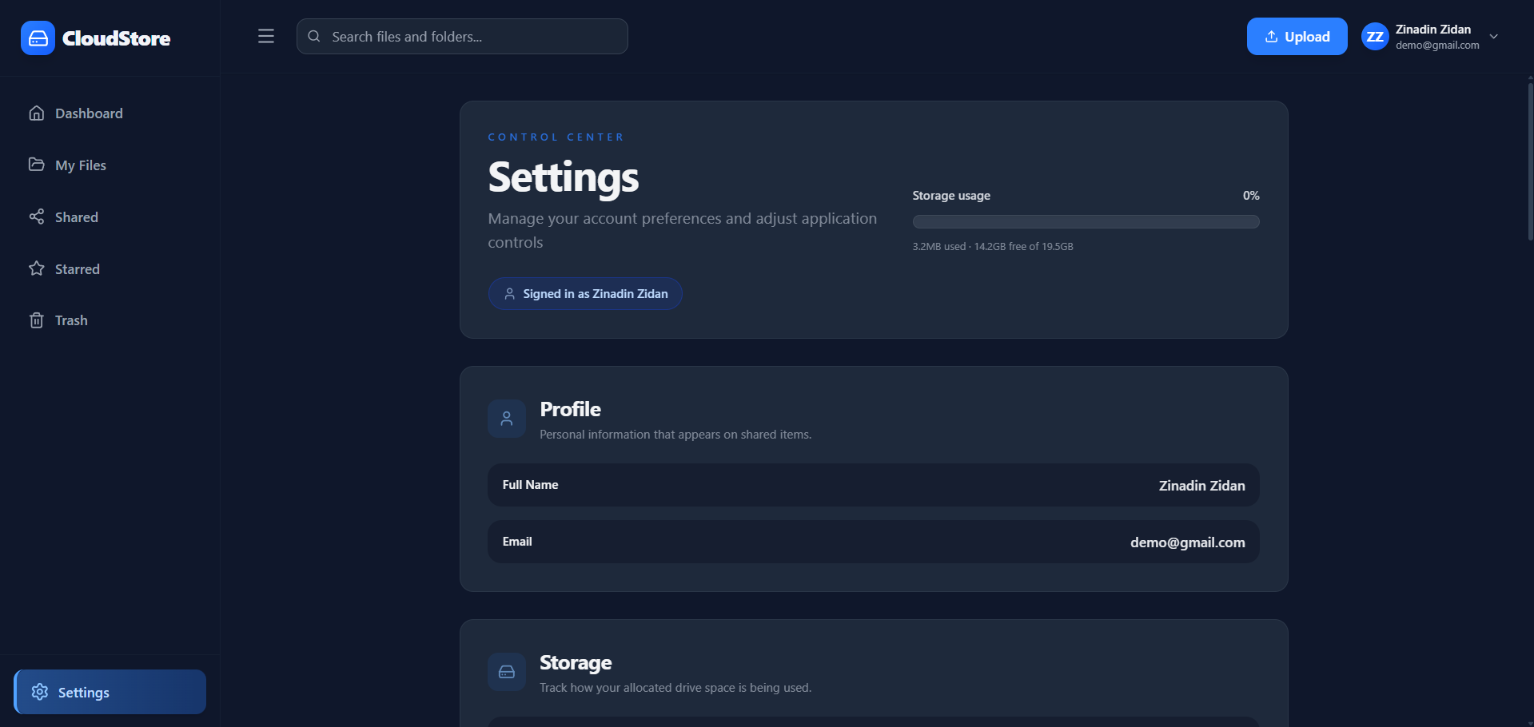Click the ZZ user avatar
Viewport: 1534px width, 727px height.
[1375, 37]
